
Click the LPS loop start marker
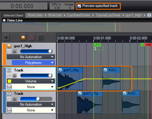click(x=97, y=45)
